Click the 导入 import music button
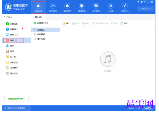Screen dimensions: 159x113 (66, 23)
